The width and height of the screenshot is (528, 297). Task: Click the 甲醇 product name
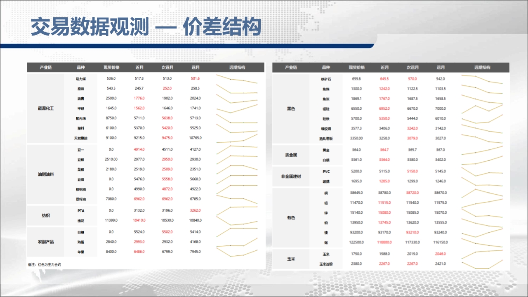point(81,108)
